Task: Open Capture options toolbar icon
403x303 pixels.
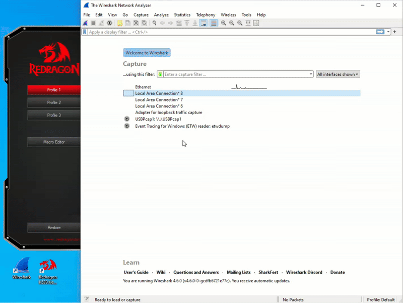Action: coord(109,23)
